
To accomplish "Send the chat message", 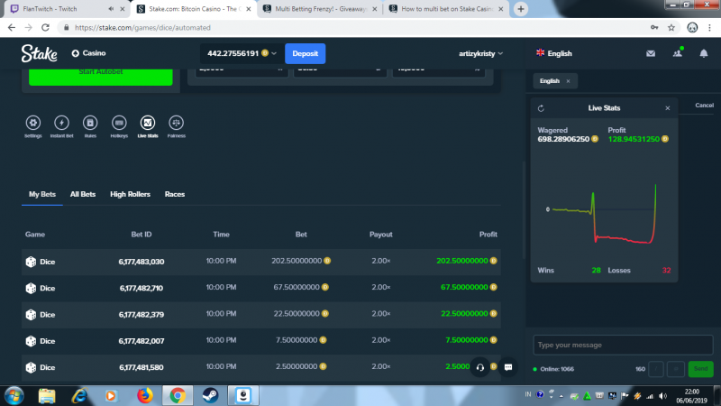I will tap(700, 369).
